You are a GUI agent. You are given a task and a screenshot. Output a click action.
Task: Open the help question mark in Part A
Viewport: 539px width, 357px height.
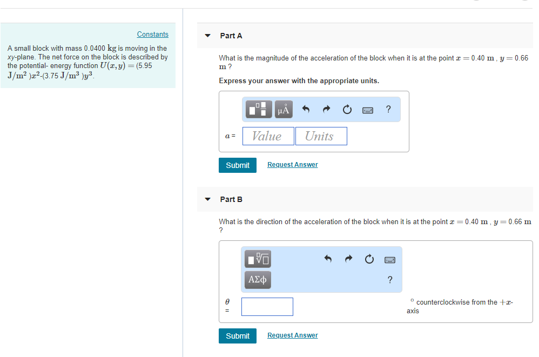click(x=389, y=109)
